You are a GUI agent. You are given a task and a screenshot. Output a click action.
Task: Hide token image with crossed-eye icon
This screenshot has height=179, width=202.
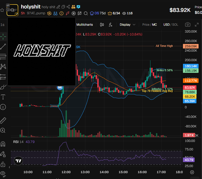click(x=8, y=5)
